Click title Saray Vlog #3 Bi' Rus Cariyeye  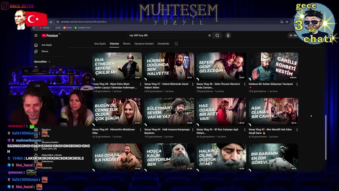(x=217, y=131)
